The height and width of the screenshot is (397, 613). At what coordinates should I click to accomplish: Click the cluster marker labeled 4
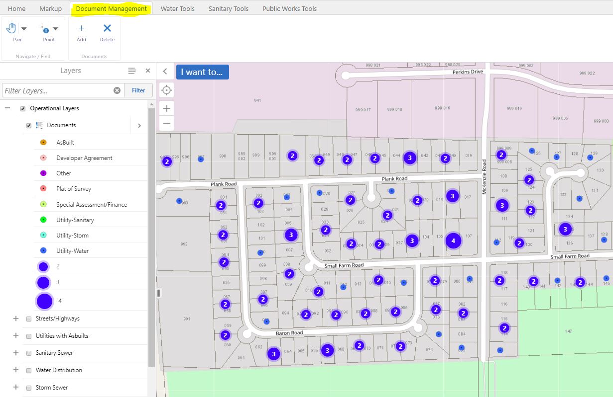(453, 240)
